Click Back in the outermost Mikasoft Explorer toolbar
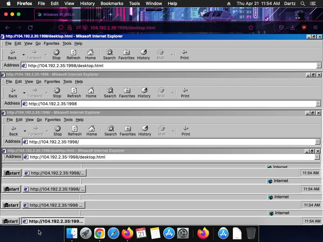Screen dimensions: 323x242 pyautogui.click(x=12, y=55)
